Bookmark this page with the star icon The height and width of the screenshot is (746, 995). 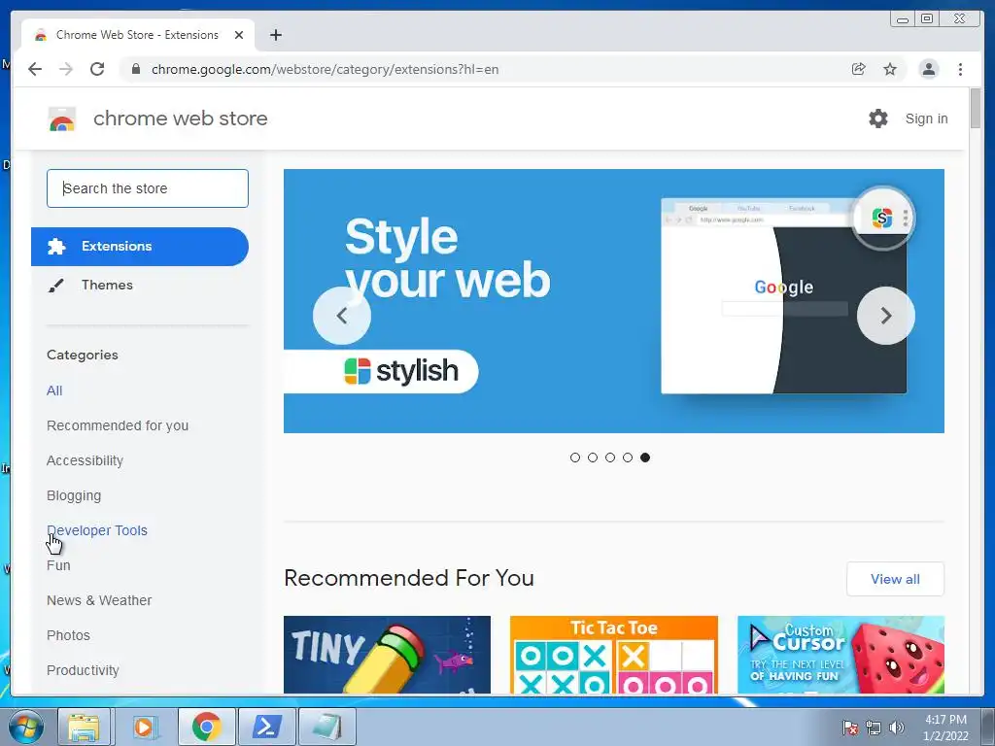tap(890, 69)
